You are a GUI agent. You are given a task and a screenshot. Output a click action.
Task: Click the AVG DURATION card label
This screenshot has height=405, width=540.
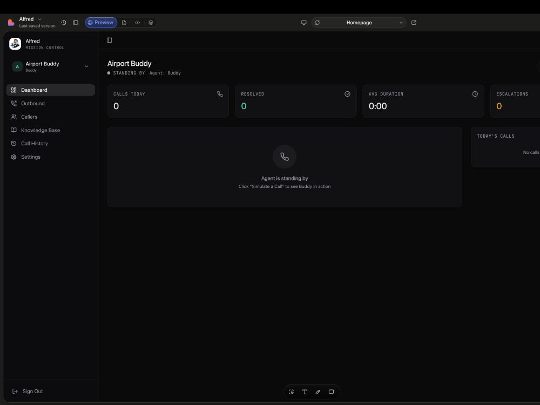(x=386, y=94)
